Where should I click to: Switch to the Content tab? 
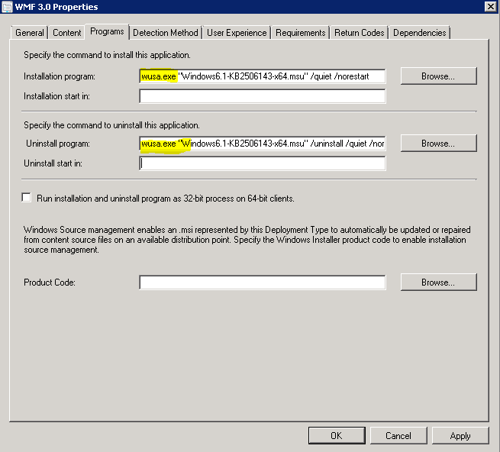click(66, 33)
